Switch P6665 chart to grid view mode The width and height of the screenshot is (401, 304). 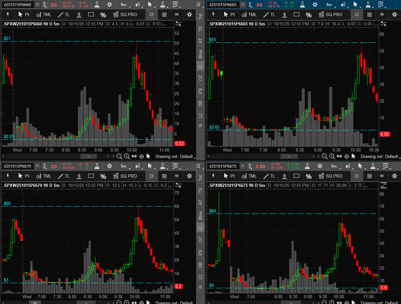click(x=369, y=15)
